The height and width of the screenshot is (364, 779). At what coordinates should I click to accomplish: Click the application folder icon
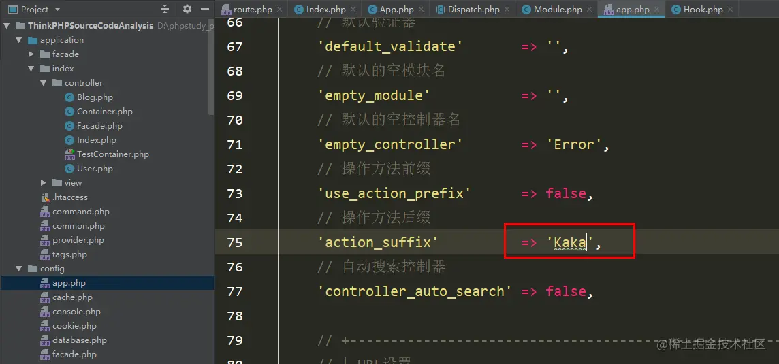32,40
